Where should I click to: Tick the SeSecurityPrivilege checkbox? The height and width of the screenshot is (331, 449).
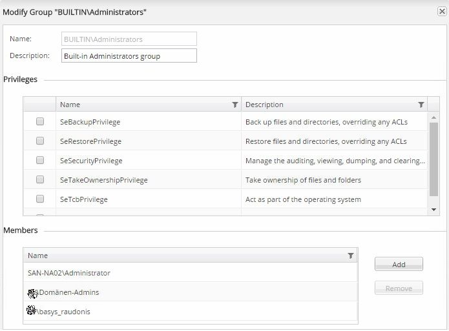pos(40,160)
